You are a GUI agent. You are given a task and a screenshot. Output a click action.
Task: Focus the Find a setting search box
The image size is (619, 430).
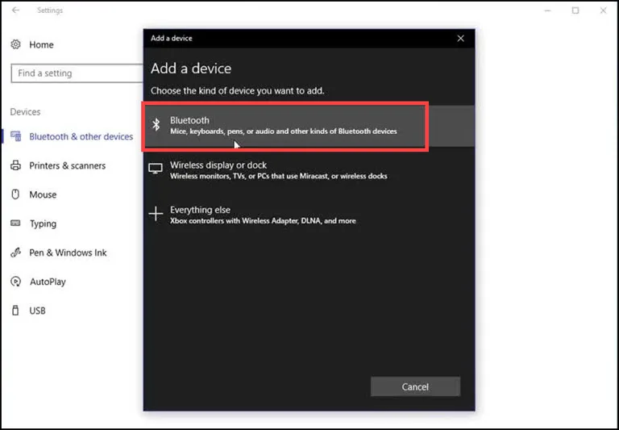[x=77, y=73]
